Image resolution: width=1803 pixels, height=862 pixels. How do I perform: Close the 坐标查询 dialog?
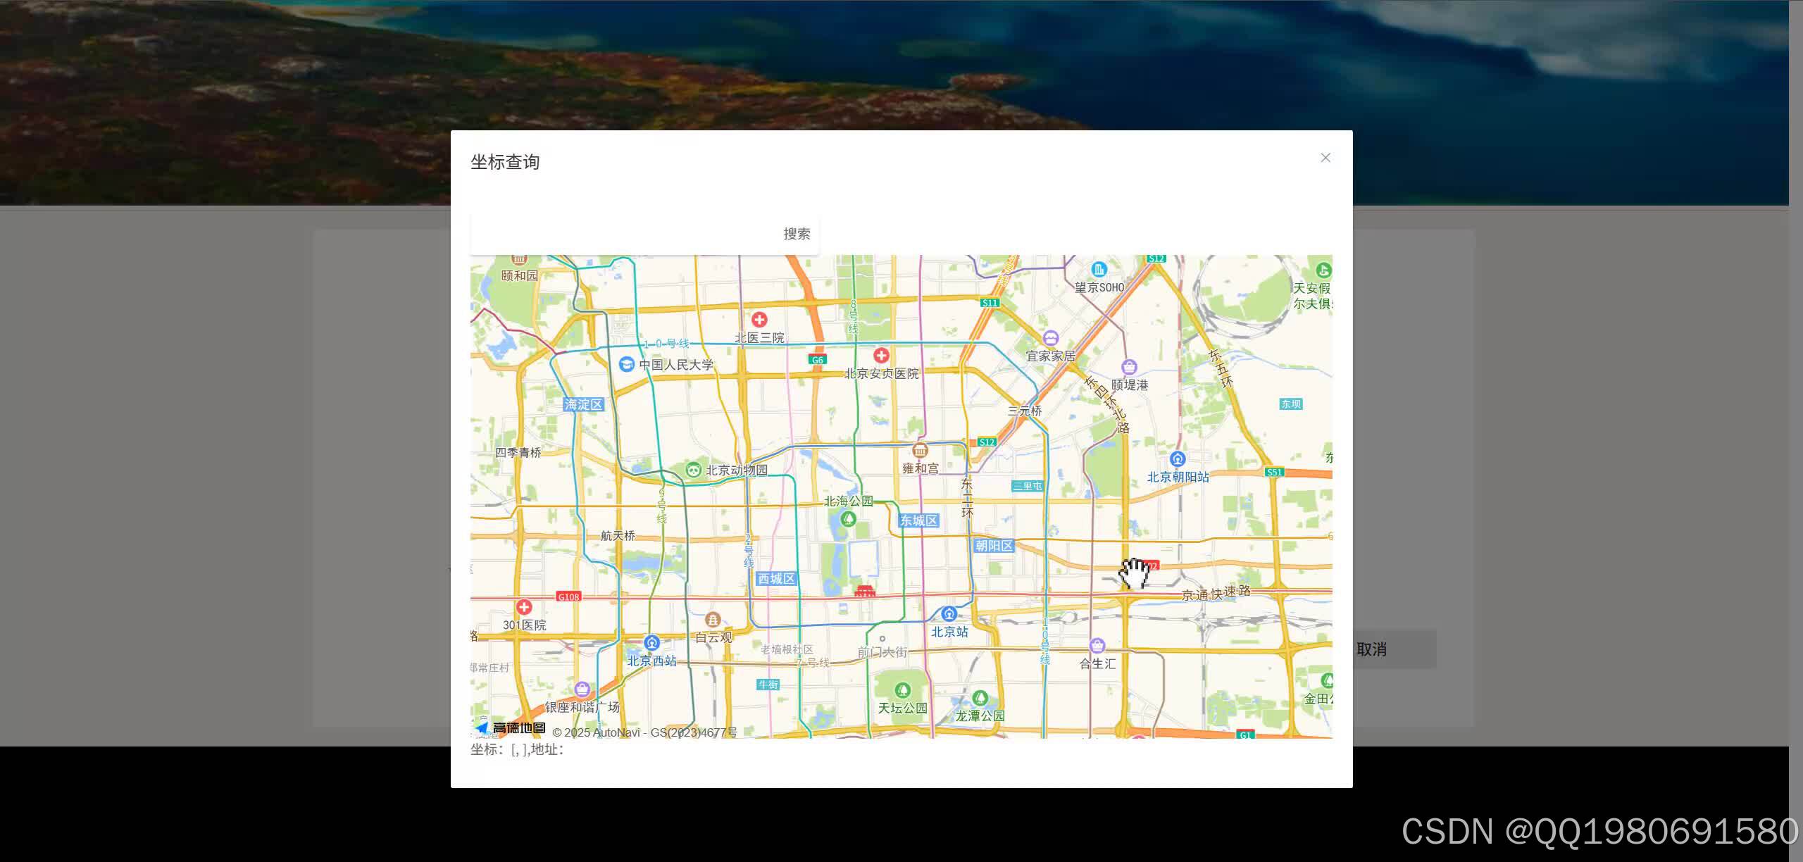click(x=1325, y=158)
